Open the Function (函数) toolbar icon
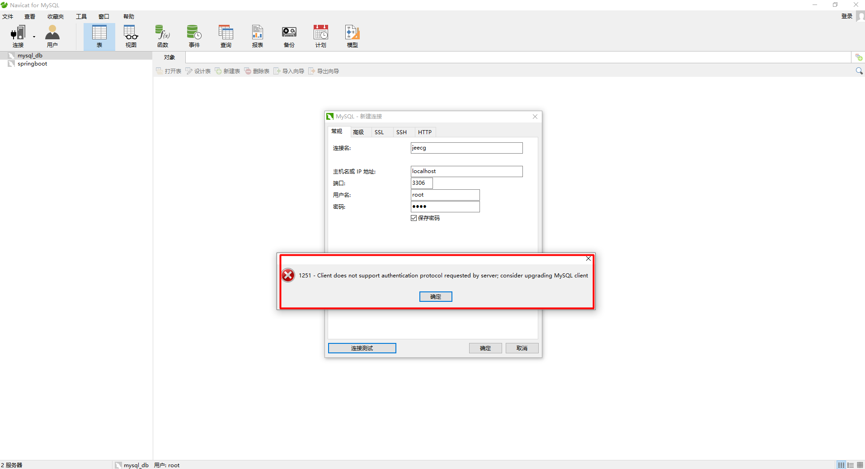The image size is (865, 469). point(163,36)
